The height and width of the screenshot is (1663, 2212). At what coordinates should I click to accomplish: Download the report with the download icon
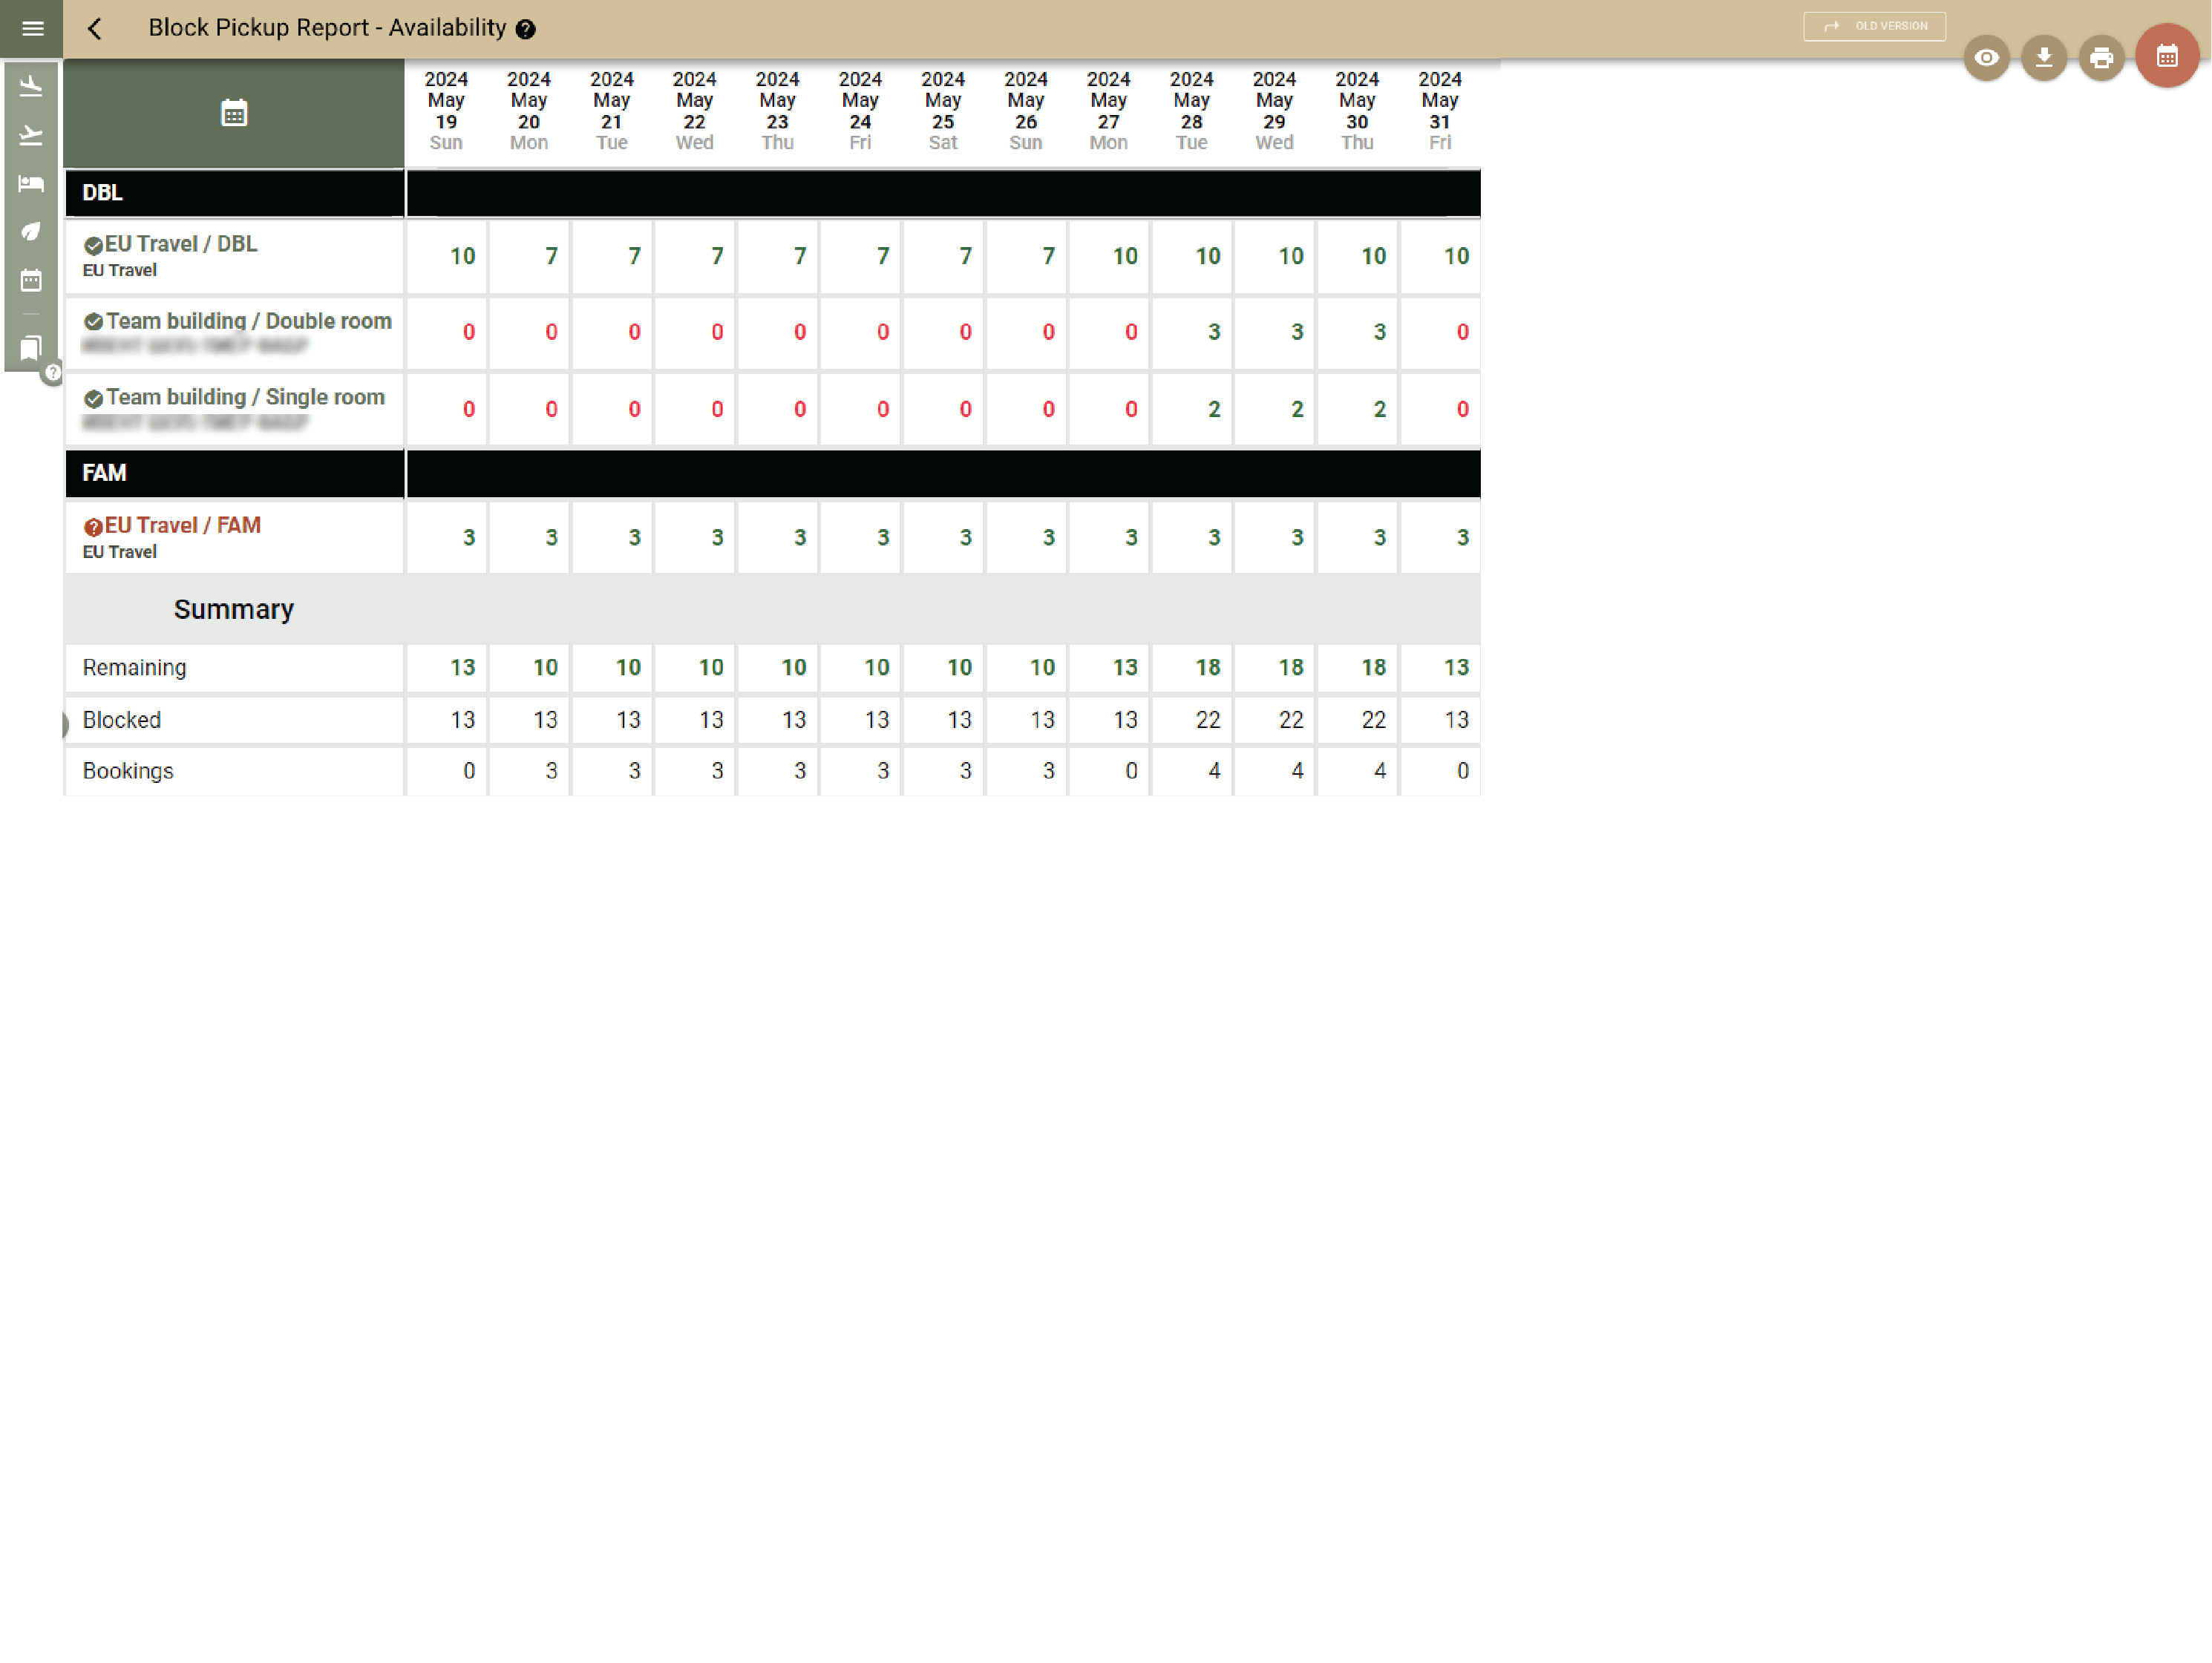(2044, 58)
